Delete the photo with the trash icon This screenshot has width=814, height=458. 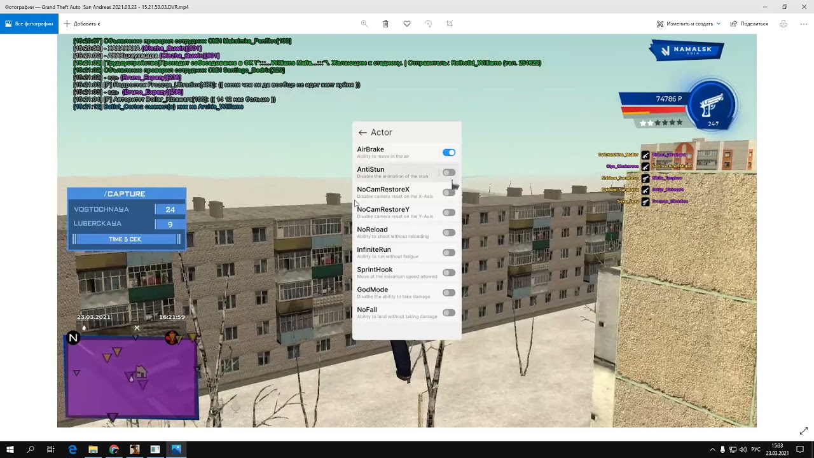tap(385, 24)
